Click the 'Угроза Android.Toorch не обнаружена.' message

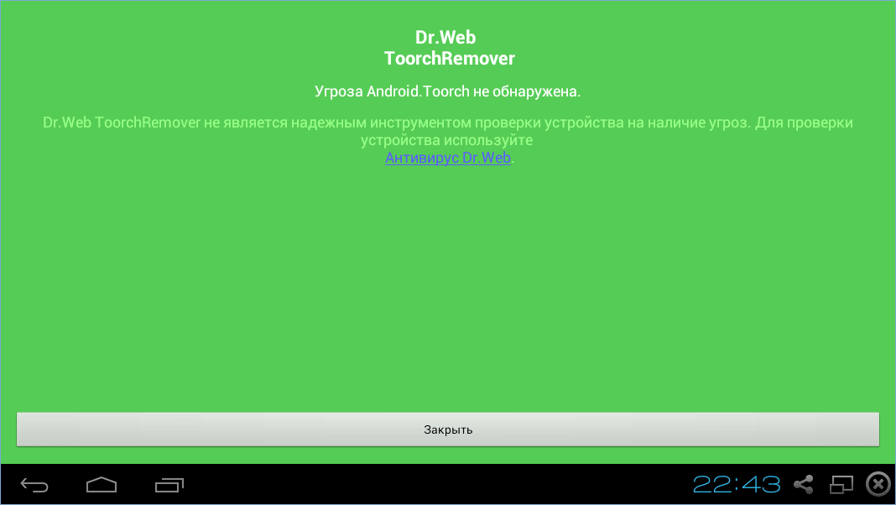[x=447, y=91]
